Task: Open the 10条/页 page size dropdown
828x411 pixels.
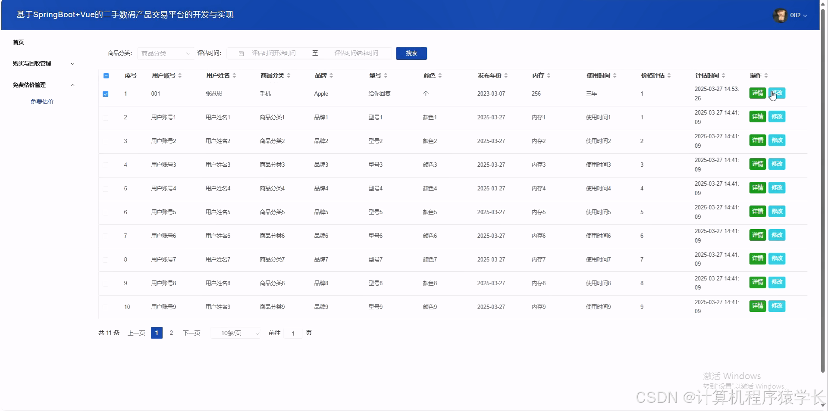Action: [235, 333]
